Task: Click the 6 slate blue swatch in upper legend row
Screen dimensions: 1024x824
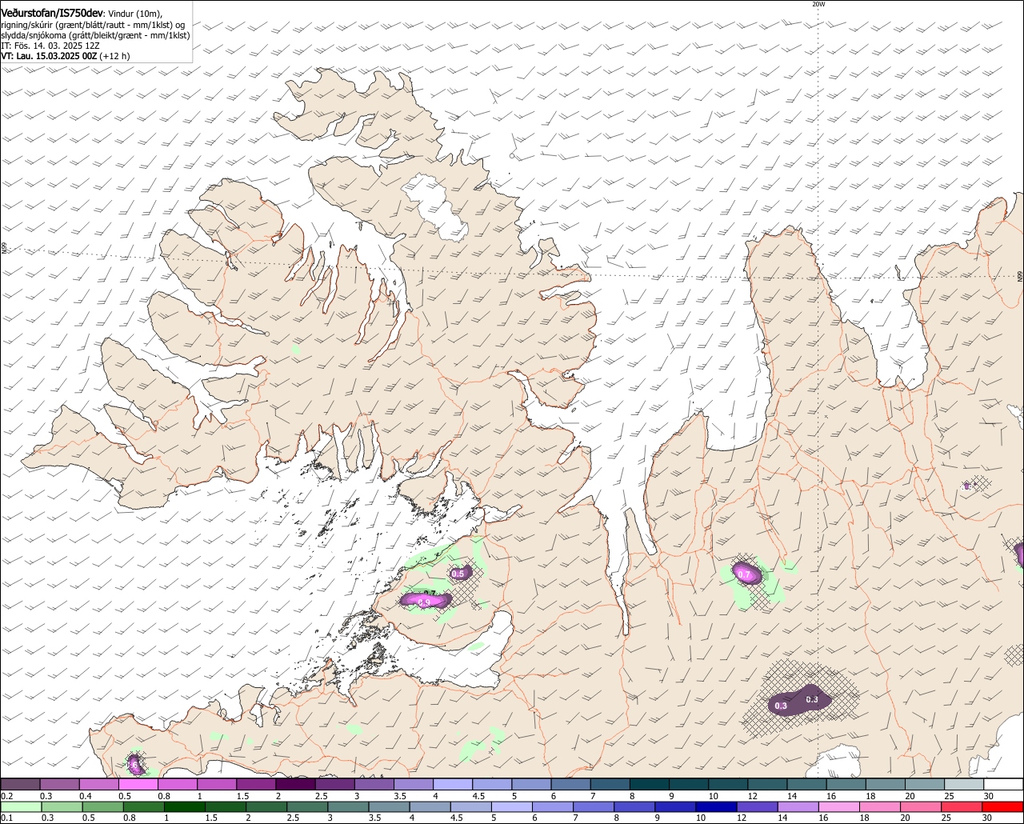Action: pyautogui.click(x=570, y=784)
